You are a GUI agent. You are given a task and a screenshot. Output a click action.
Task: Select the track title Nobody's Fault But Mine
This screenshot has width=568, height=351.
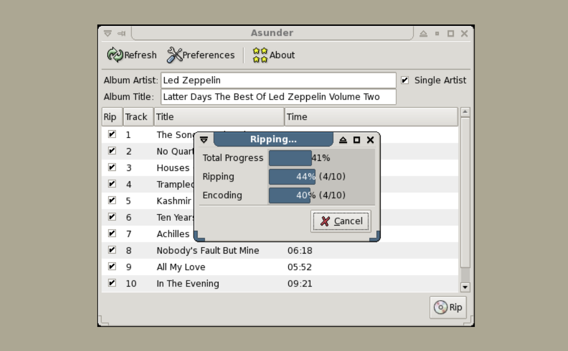point(208,250)
